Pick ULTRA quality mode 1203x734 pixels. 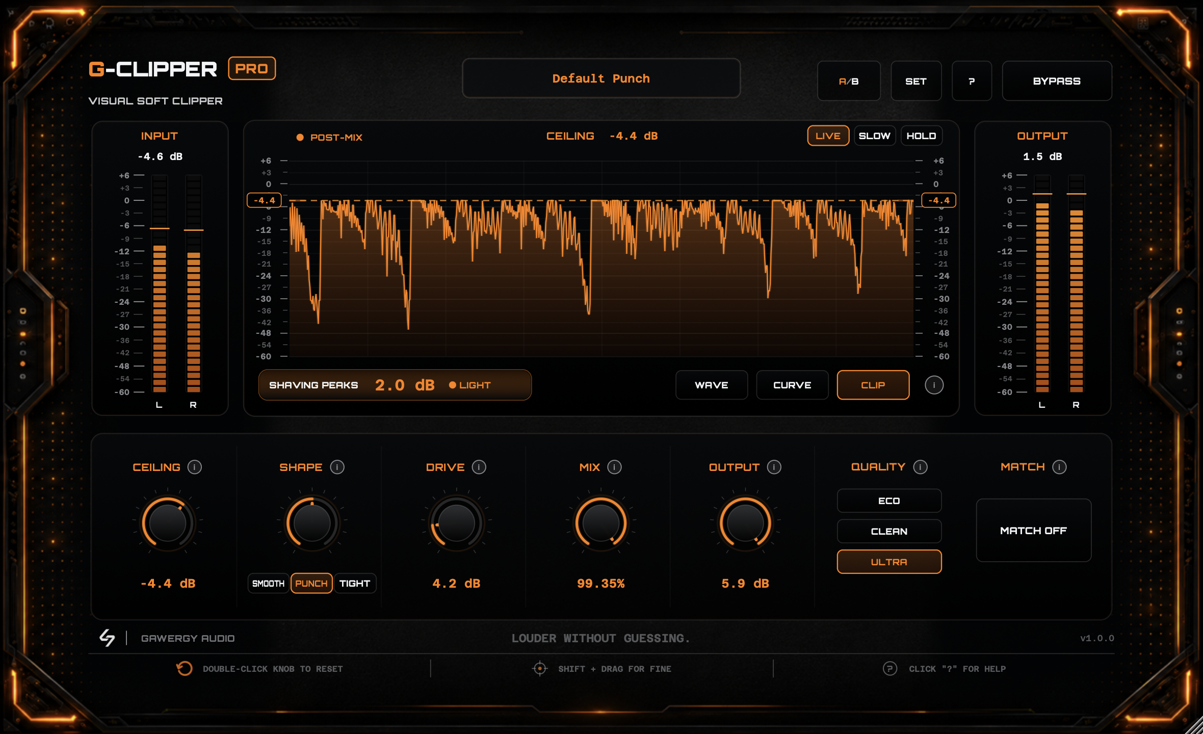coord(889,562)
